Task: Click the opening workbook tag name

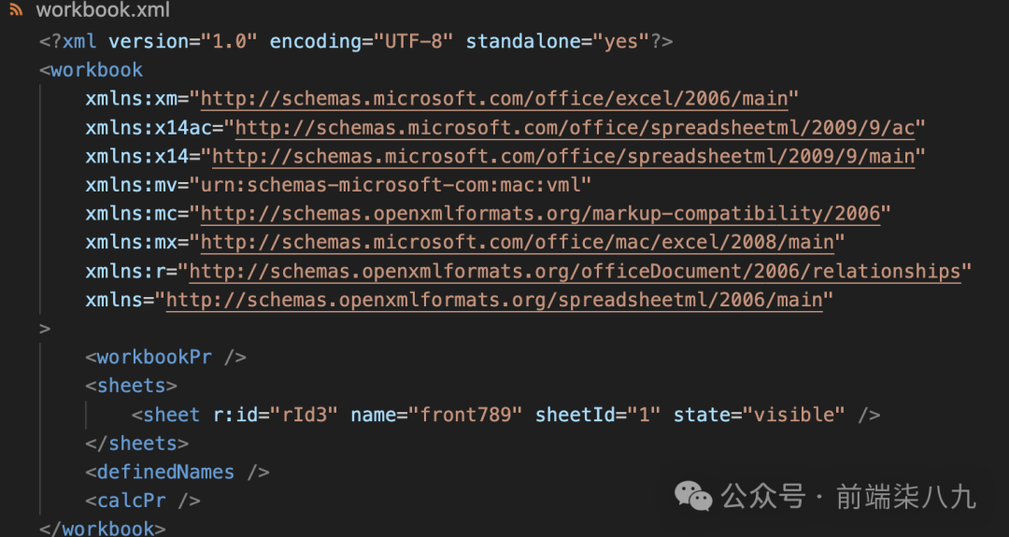Action: pyautogui.click(x=96, y=70)
